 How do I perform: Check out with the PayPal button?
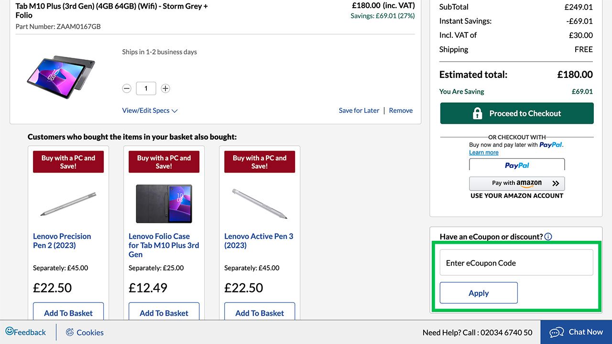(x=517, y=165)
